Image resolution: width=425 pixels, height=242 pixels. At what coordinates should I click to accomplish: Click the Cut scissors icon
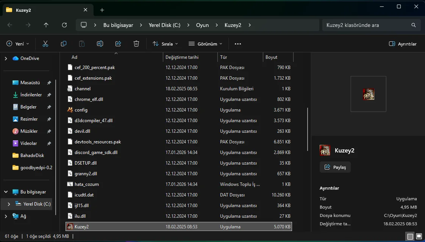click(x=45, y=44)
